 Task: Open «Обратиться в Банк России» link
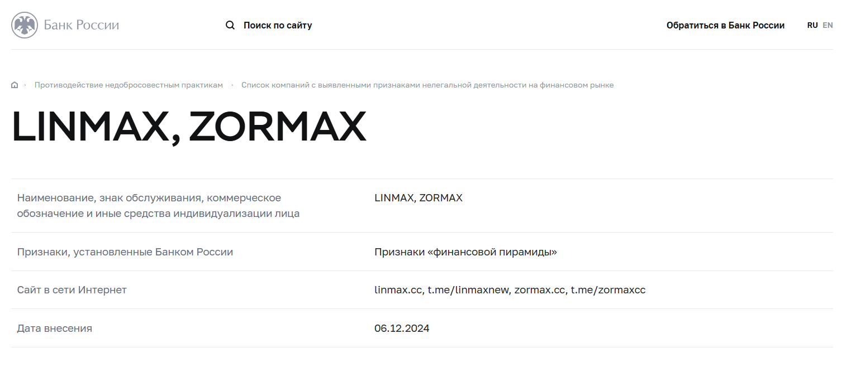point(725,25)
